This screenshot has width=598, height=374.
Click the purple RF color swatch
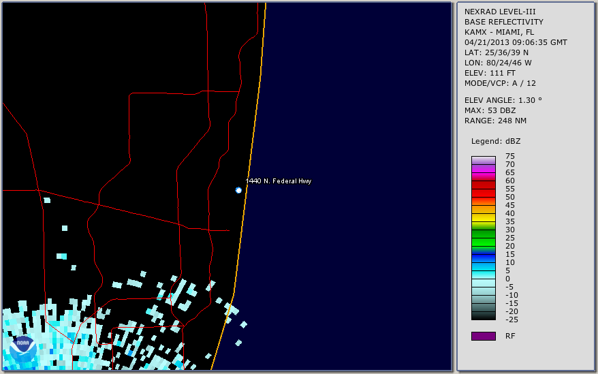point(483,336)
